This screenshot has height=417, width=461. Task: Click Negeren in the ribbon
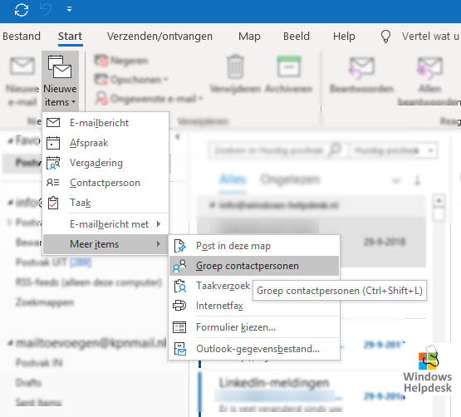pyautogui.click(x=120, y=61)
